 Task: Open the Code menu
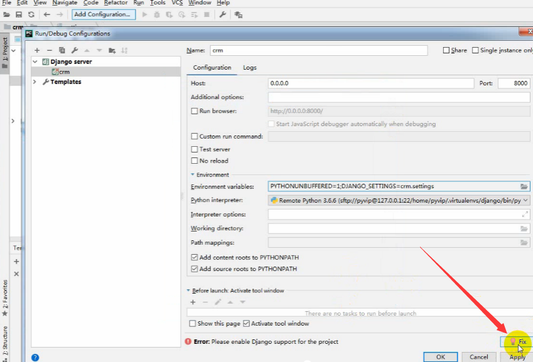pos(91,3)
